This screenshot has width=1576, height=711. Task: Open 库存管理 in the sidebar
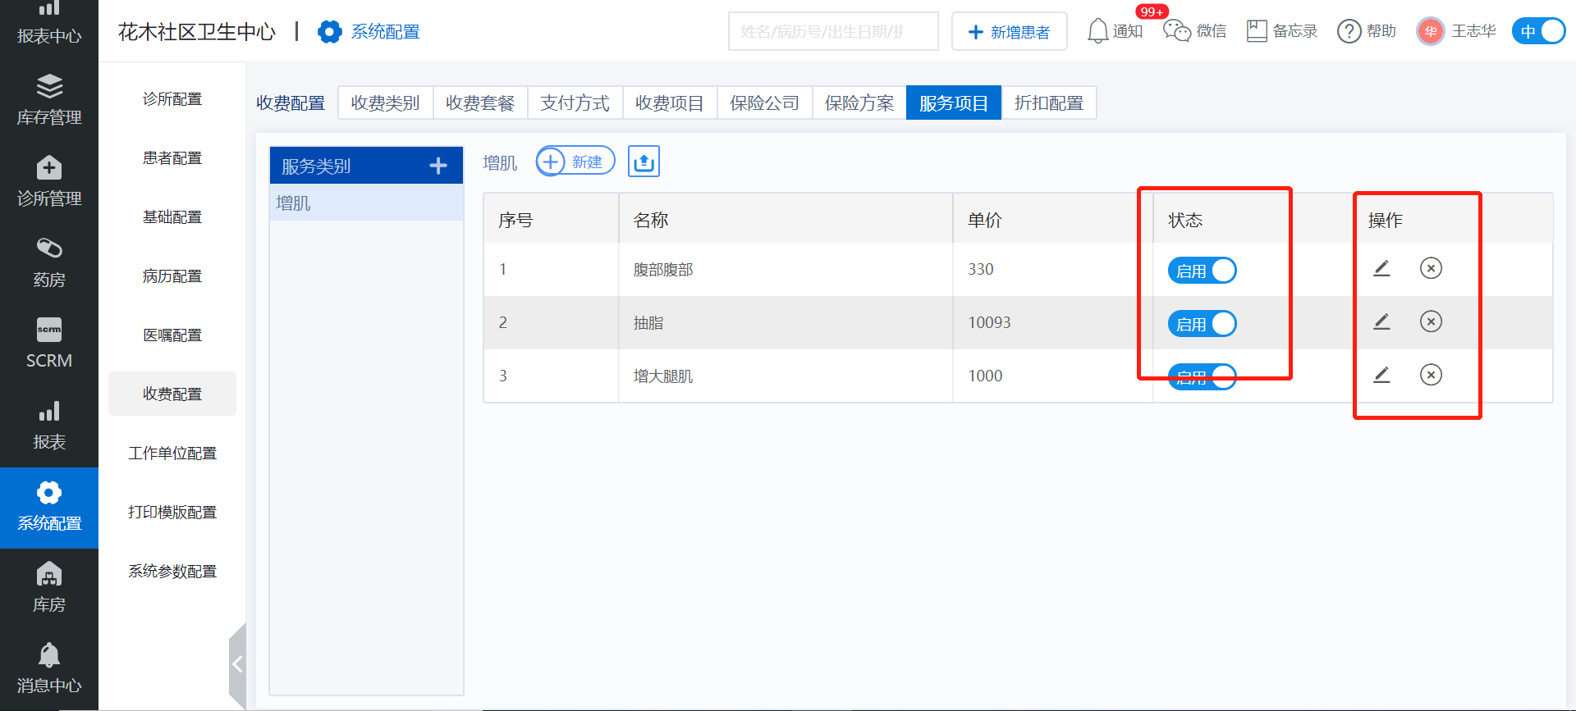(x=49, y=102)
